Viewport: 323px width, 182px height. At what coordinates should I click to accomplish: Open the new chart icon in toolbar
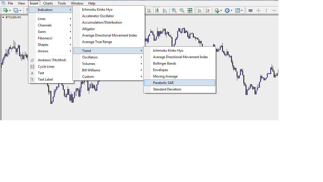click(x=5, y=10)
